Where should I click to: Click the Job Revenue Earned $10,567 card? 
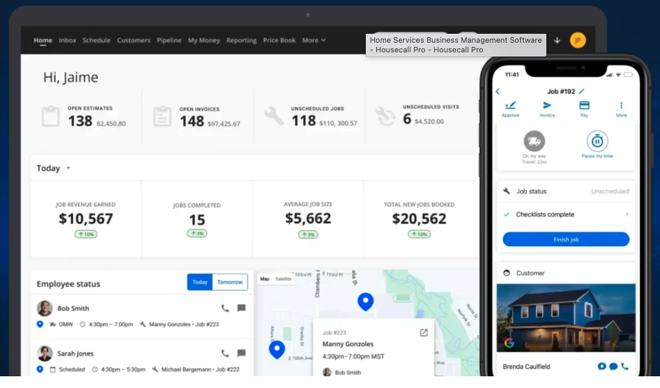pos(86,219)
